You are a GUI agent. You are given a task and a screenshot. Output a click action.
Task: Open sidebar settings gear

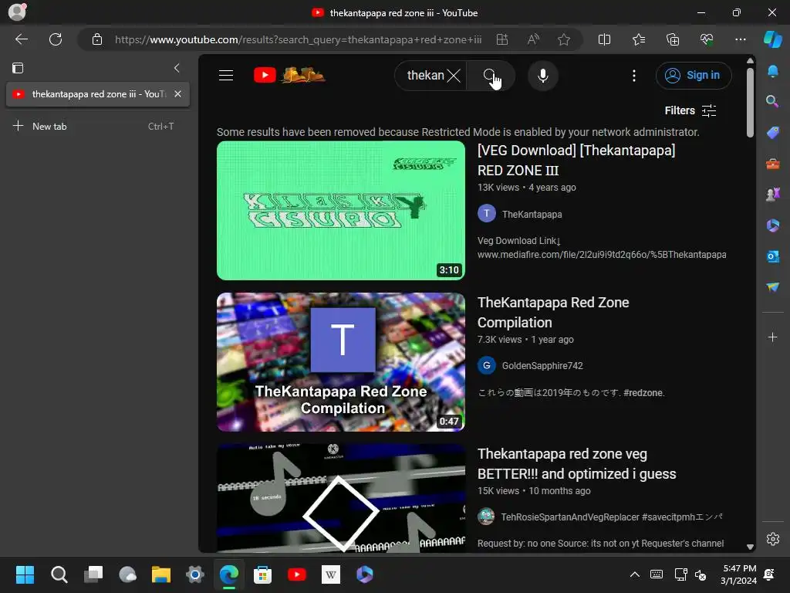point(772,538)
